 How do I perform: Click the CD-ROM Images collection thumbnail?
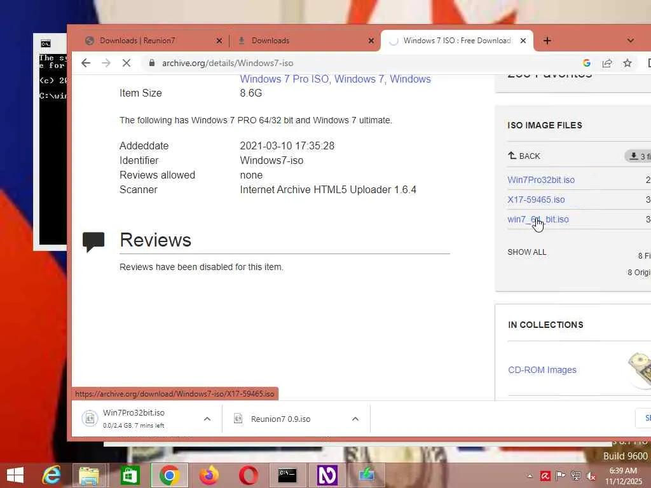coord(640,370)
